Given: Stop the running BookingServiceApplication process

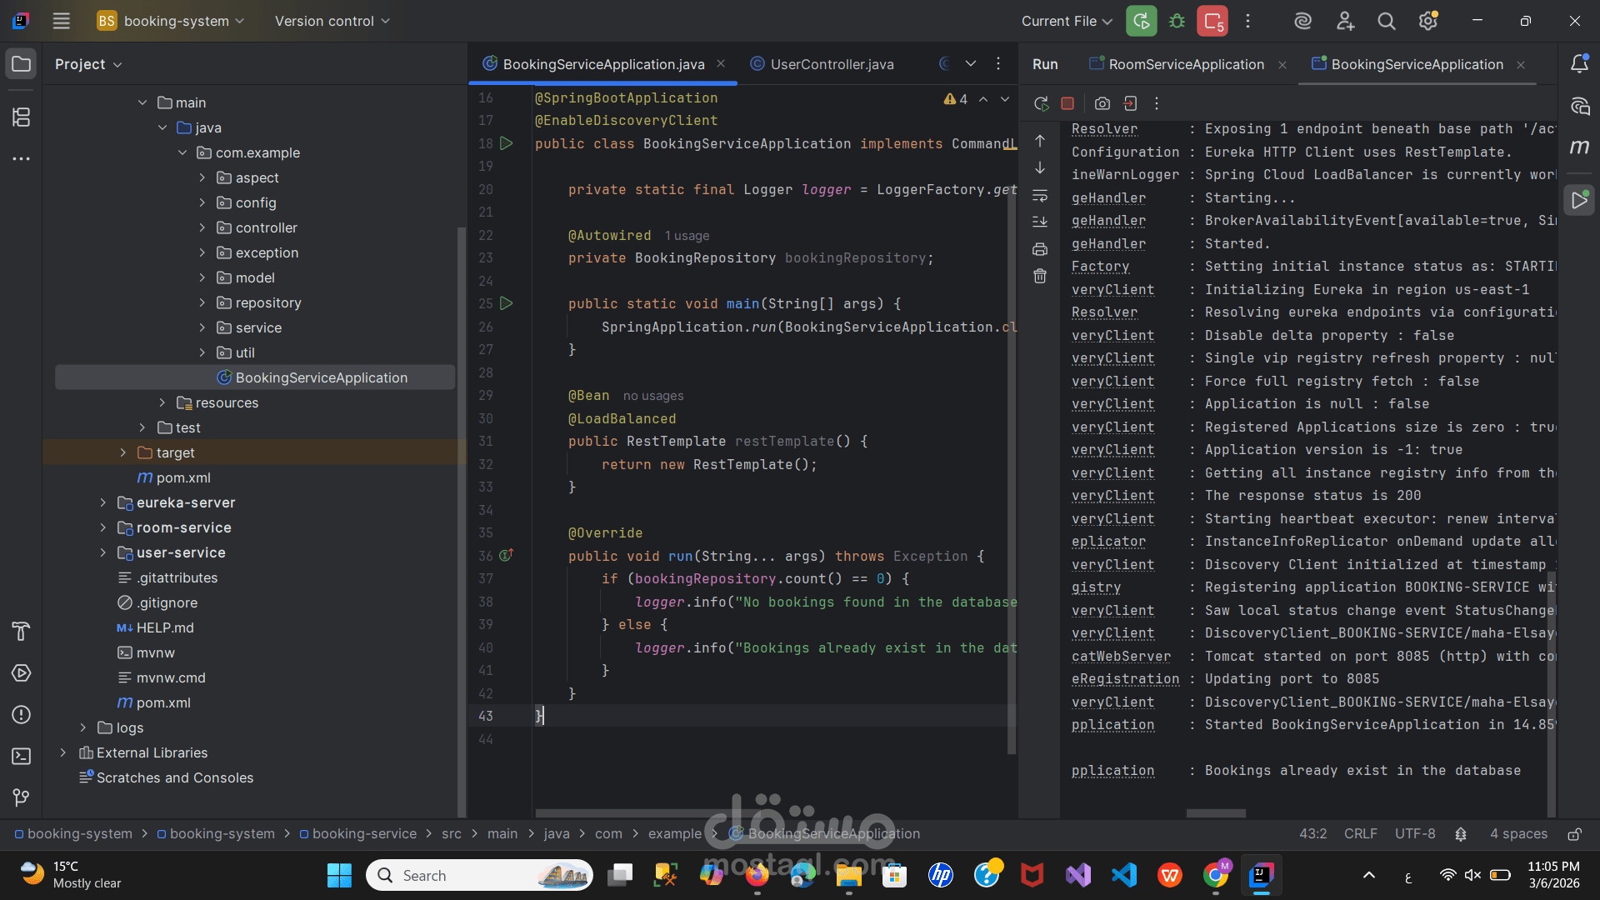Looking at the screenshot, I should click(x=1067, y=103).
